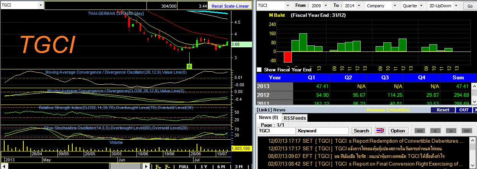Click the Q1 column header

(311, 78)
